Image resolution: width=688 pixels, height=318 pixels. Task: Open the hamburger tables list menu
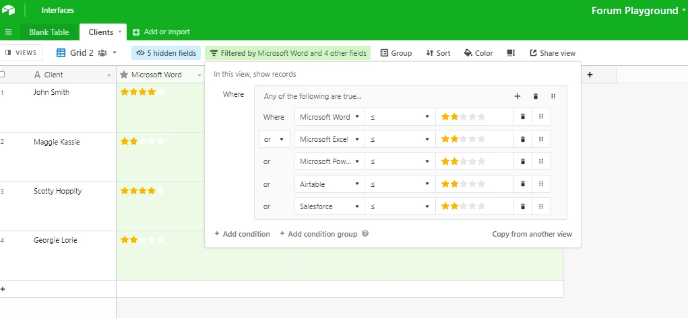point(8,32)
